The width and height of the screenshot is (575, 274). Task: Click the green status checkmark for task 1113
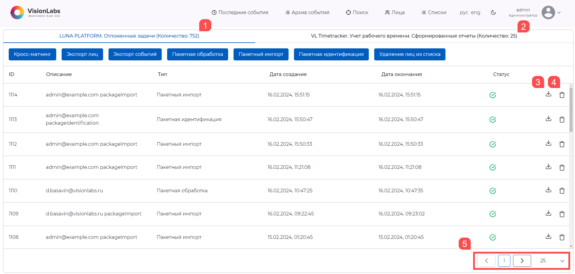[493, 120]
